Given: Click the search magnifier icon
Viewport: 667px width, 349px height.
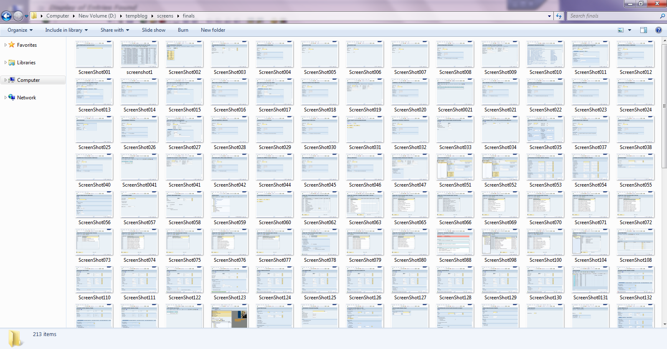Looking at the screenshot, I should pos(662,16).
